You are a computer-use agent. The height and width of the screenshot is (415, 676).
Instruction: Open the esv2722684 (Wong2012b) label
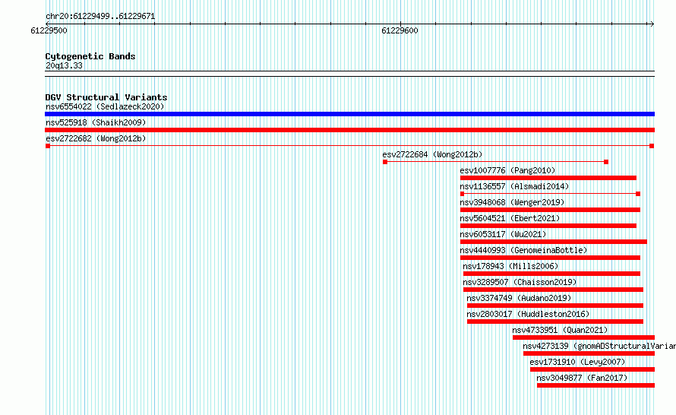coord(432,154)
